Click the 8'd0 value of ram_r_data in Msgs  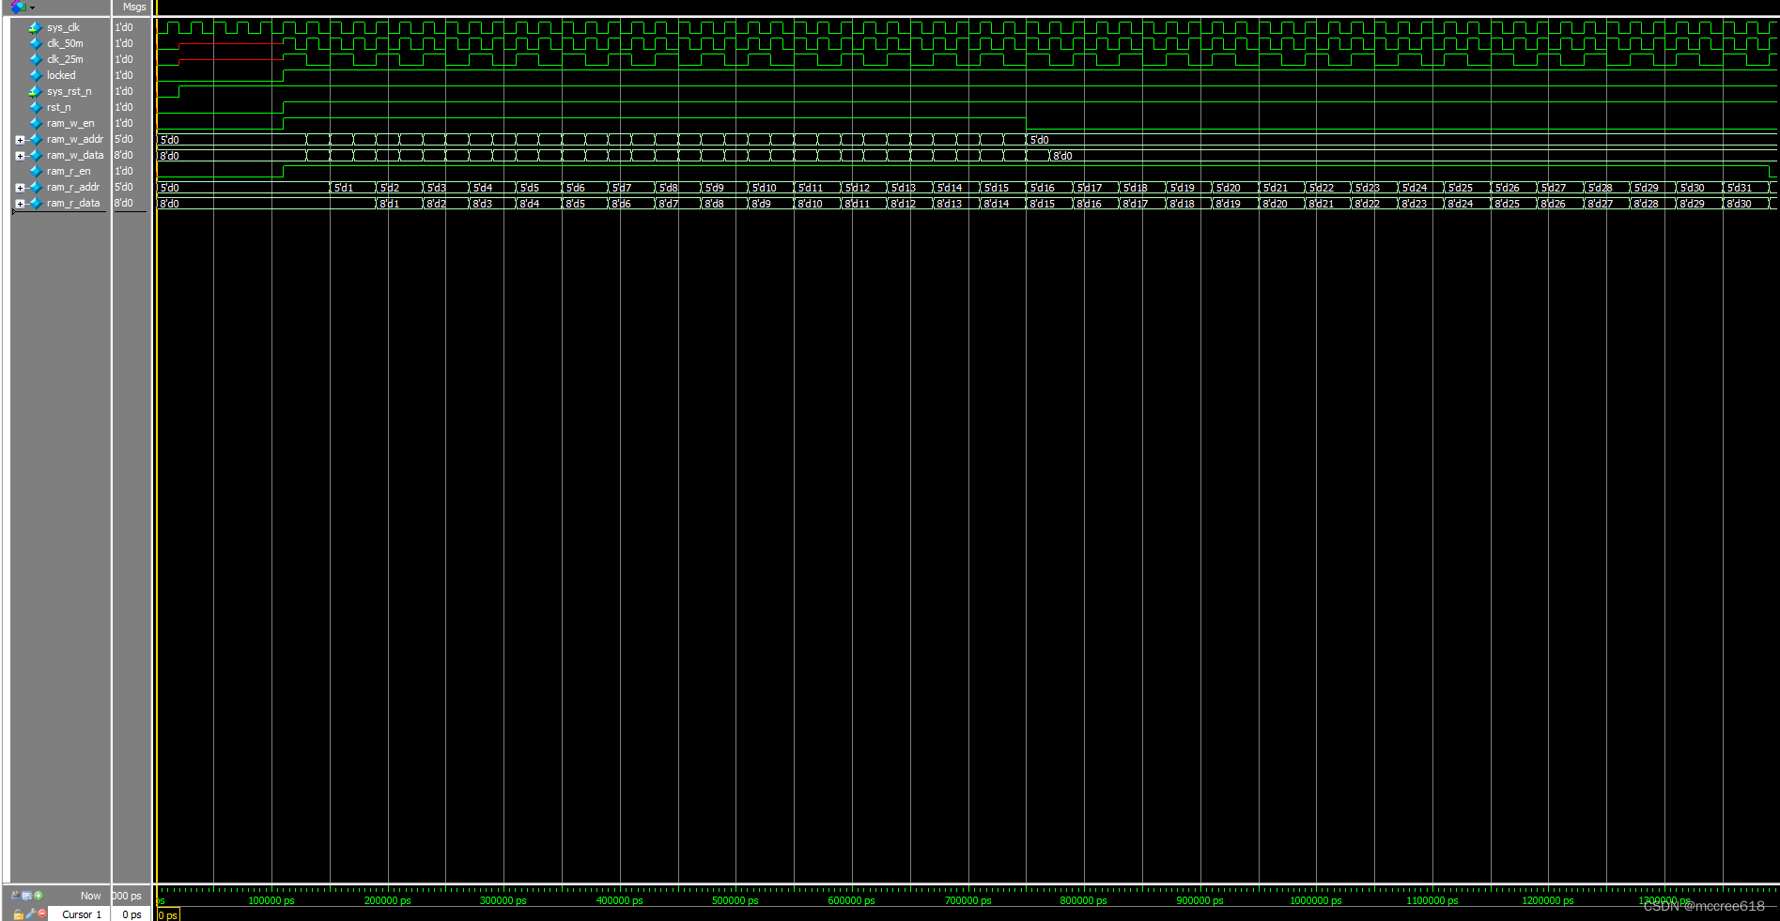pos(124,203)
